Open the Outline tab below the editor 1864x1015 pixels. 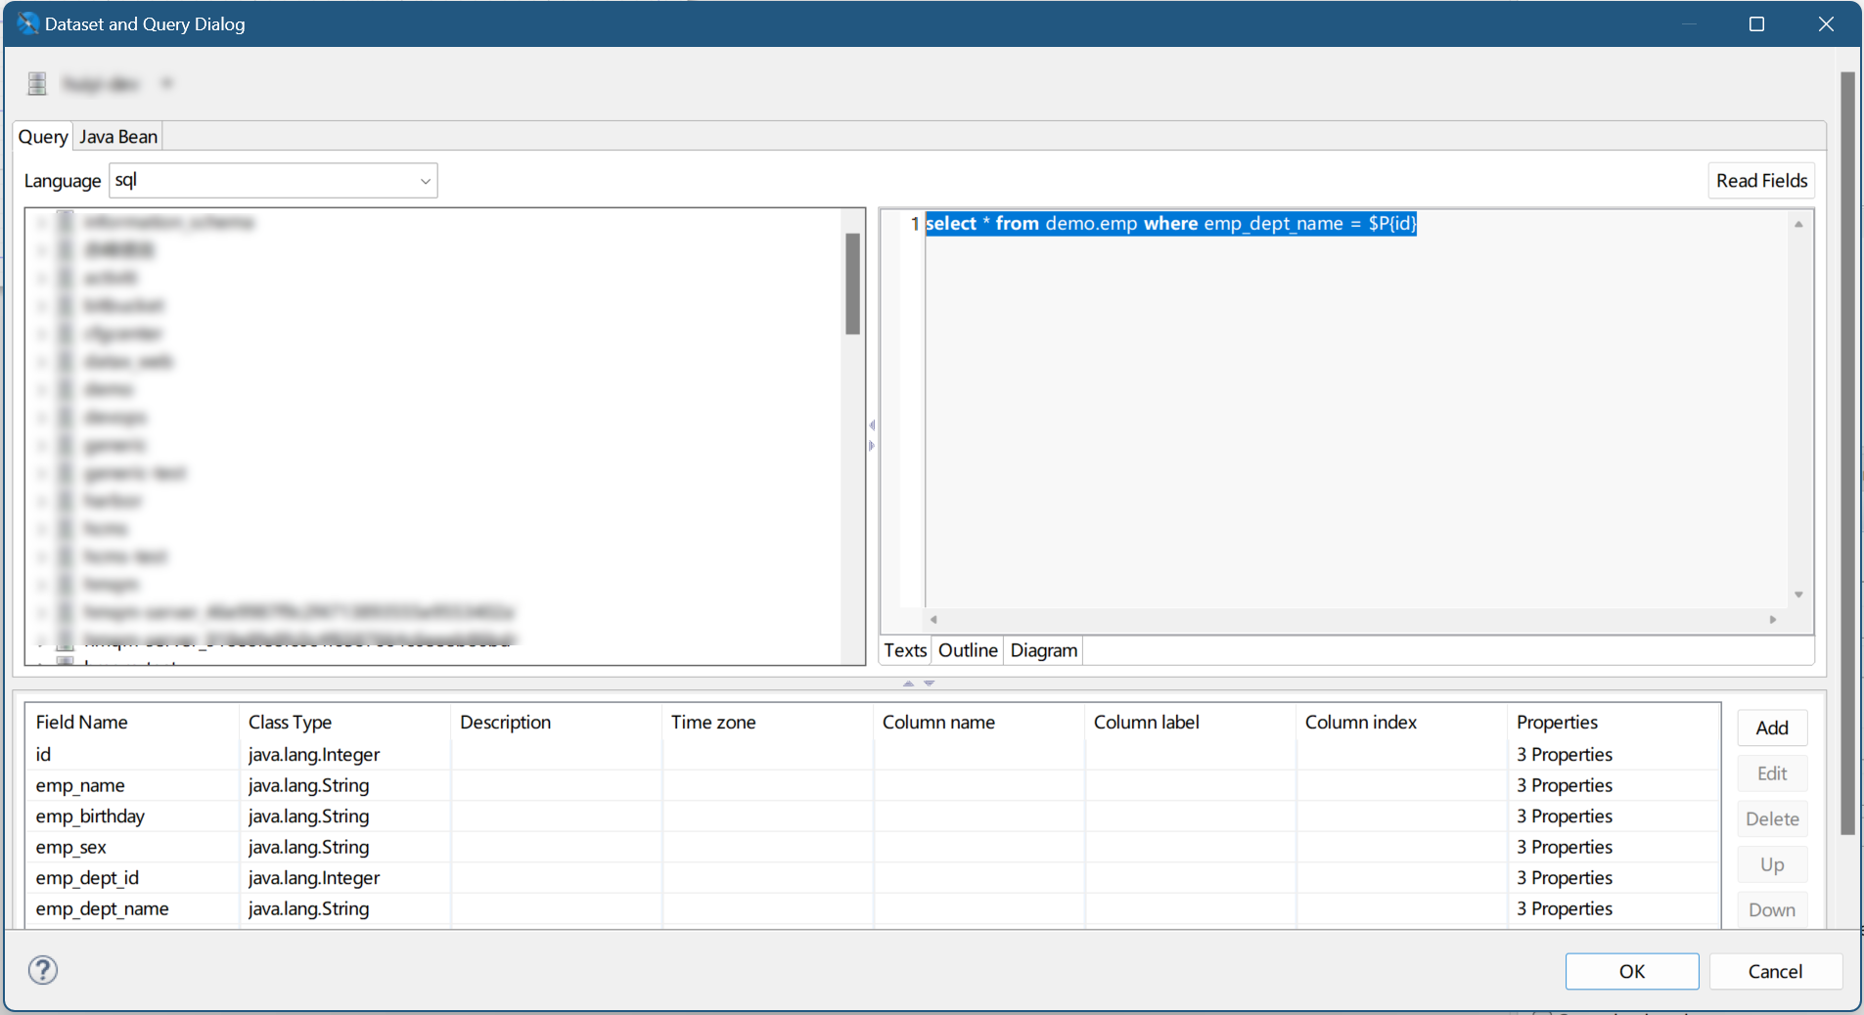click(967, 650)
